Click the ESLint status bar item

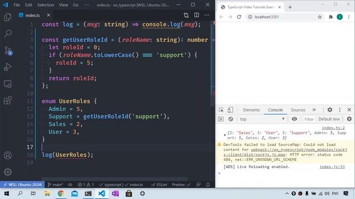(x=159, y=185)
